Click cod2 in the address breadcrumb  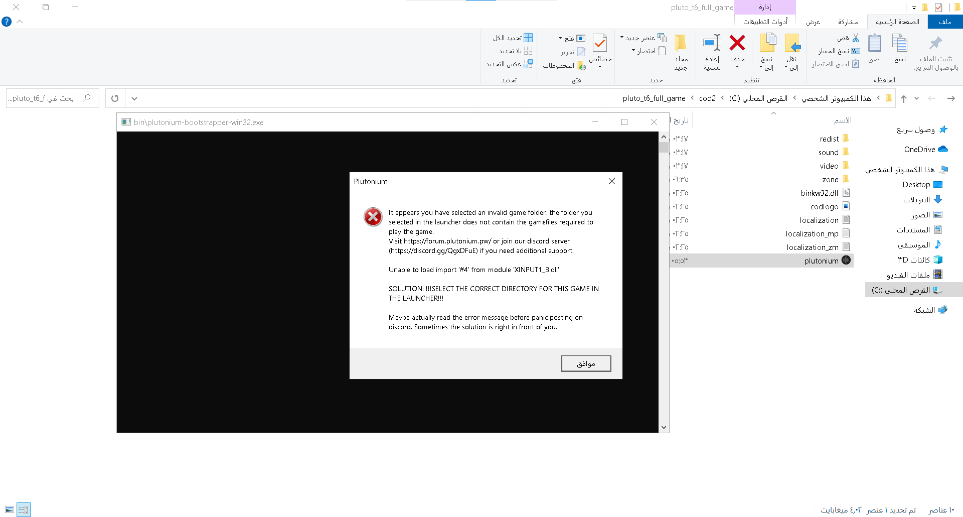click(x=707, y=98)
